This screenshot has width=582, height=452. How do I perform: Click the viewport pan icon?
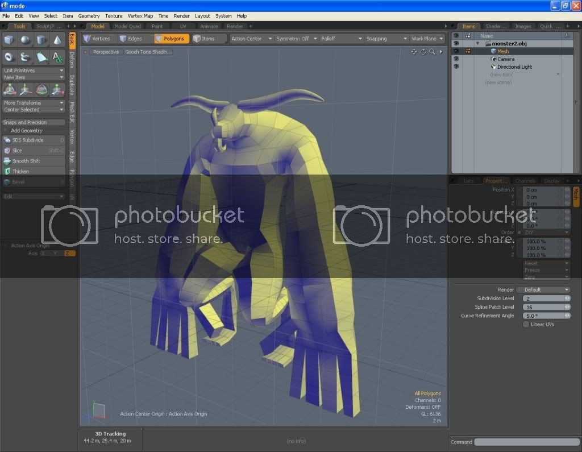click(x=414, y=52)
